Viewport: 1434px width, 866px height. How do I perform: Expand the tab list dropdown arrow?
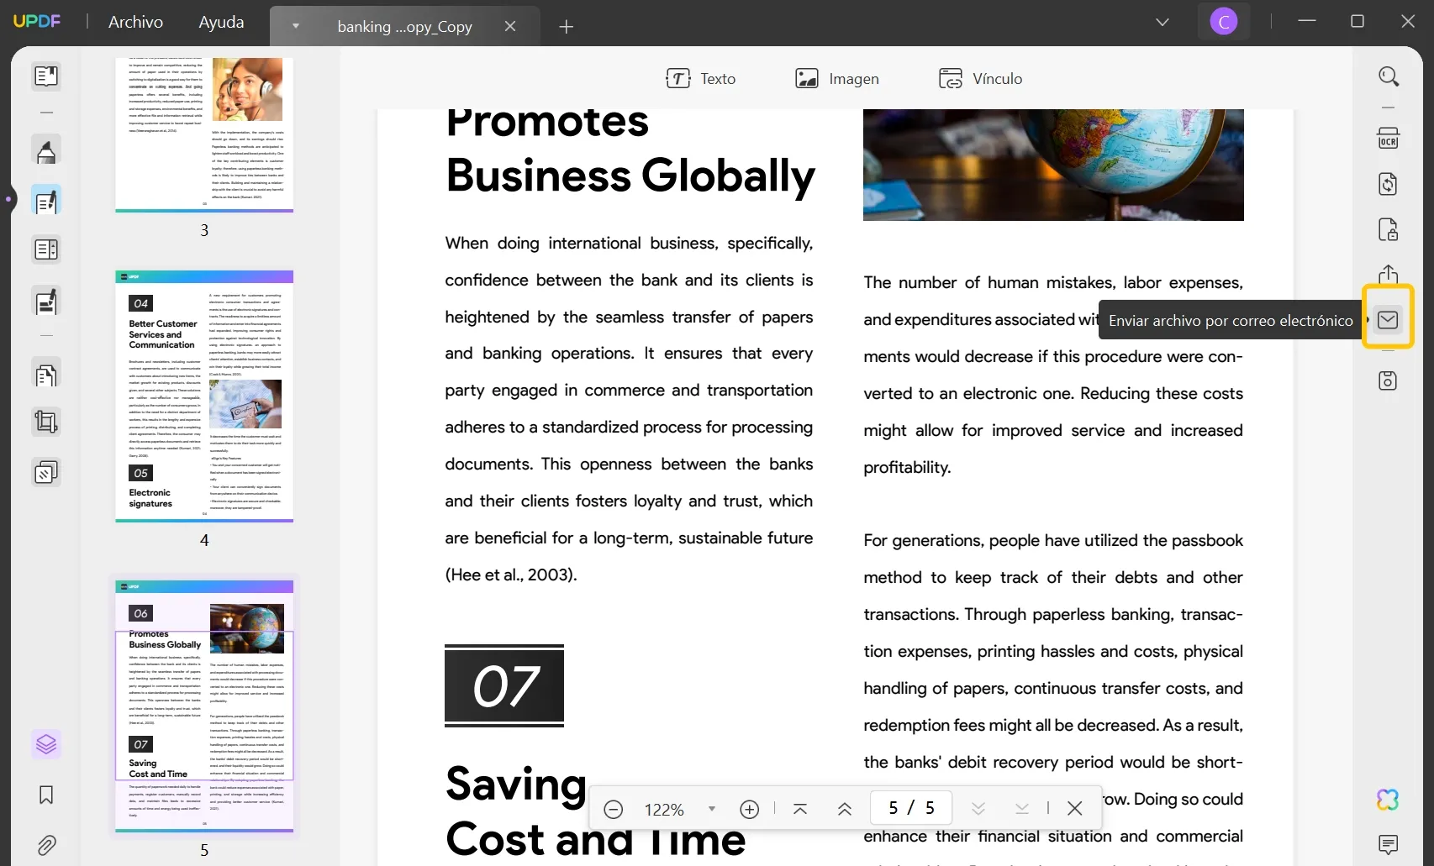(x=295, y=26)
